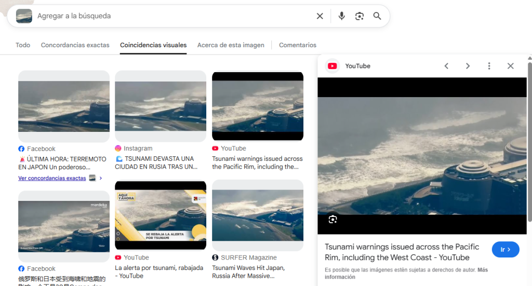Image resolution: width=532 pixels, height=286 pixels.
Task: Open the Ver concordancias exactas link
Action: pyautogui.click(x=52, y=178)
